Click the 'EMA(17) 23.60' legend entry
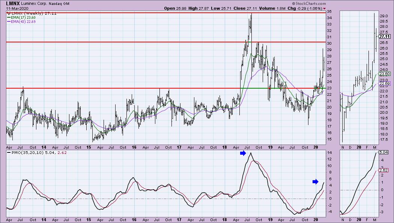This screenshot has height=223, width=394. click(x=21, y=18)
